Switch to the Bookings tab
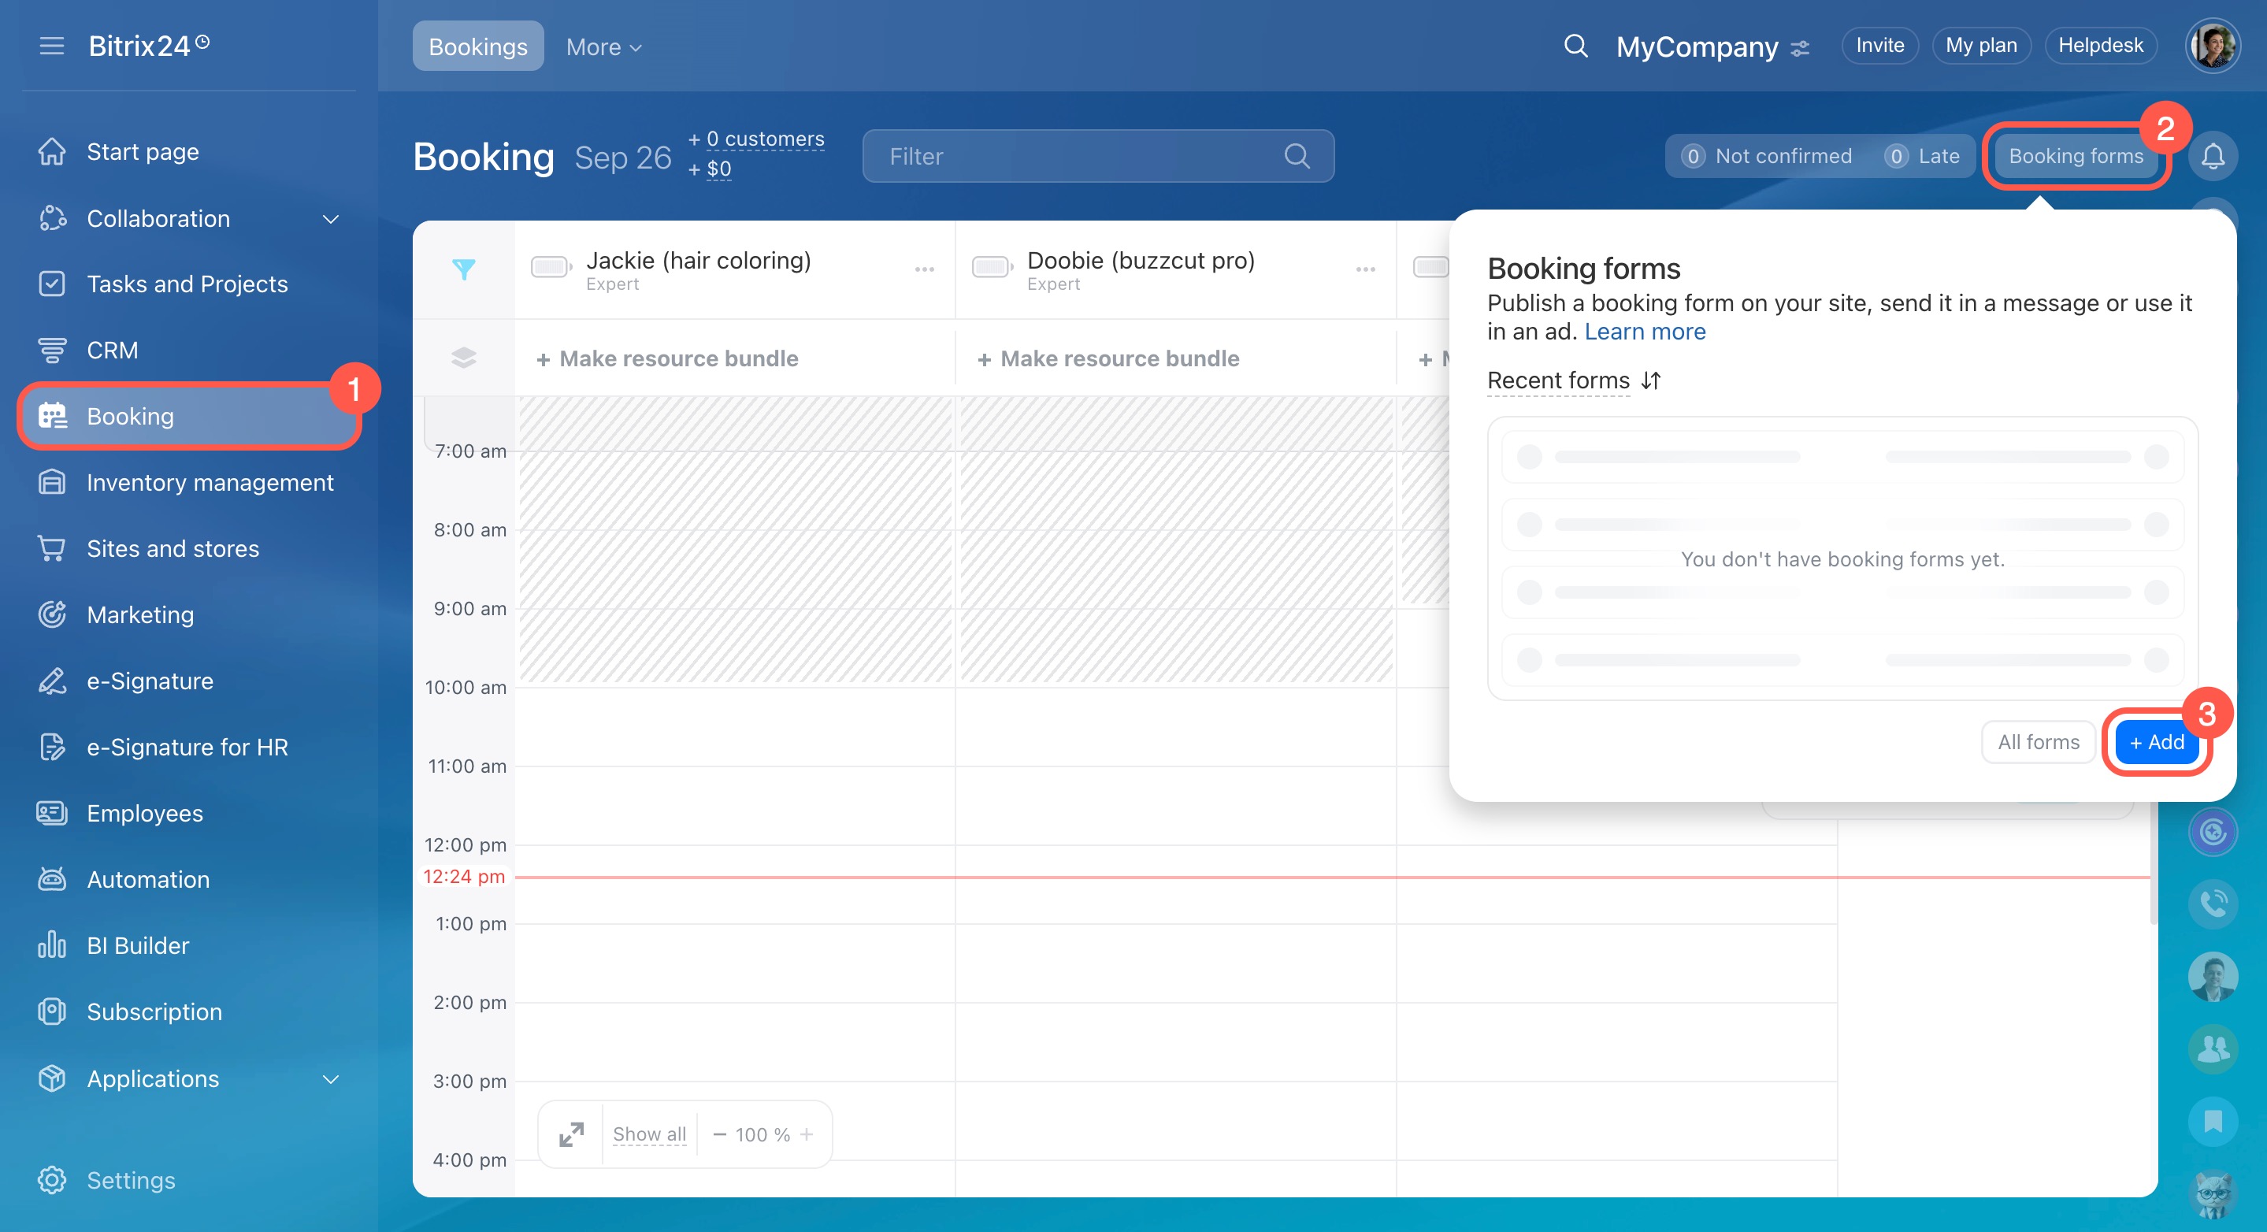2267x1232 pixels. tap(478, 46)
